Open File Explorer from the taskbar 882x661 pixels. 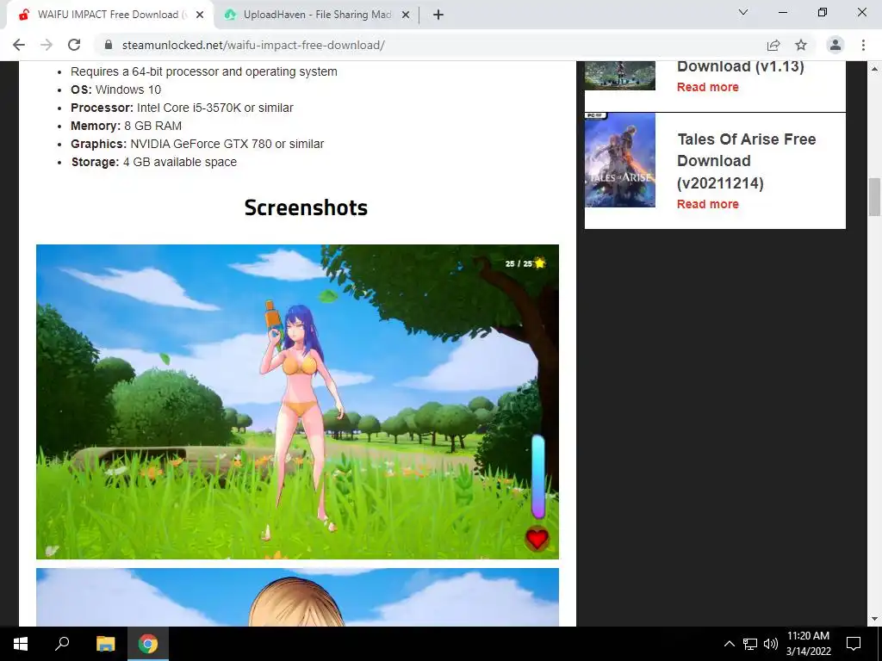[105, 644]
